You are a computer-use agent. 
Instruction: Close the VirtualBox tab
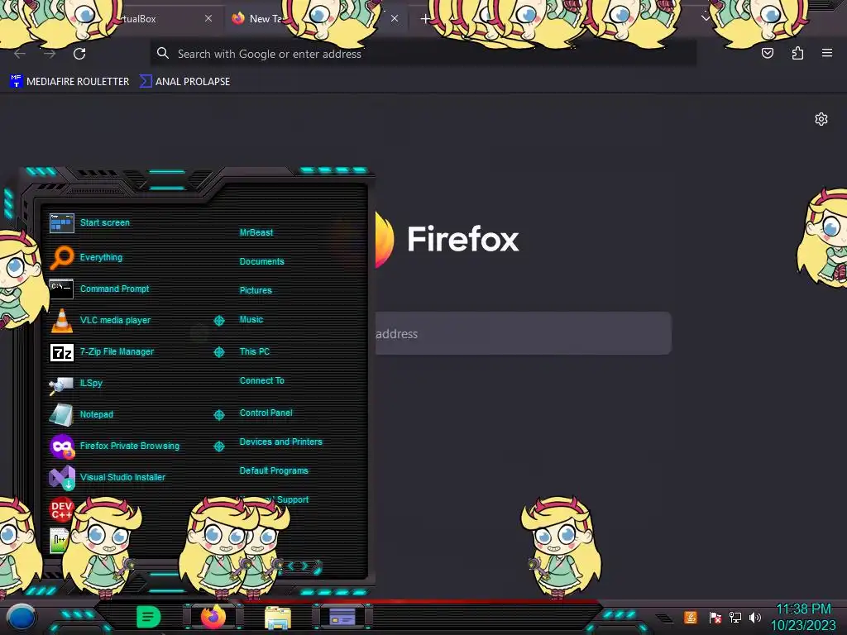click(x=208, y=18)
